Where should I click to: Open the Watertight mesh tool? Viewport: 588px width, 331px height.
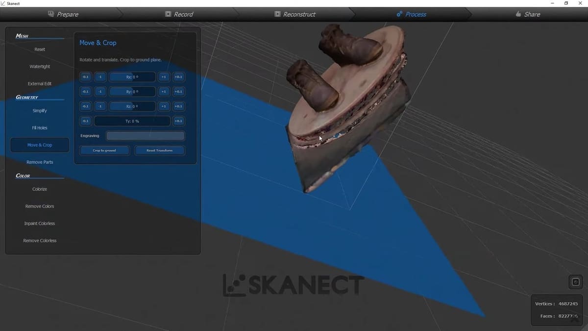pyautogui.click(x=39, y=66)
